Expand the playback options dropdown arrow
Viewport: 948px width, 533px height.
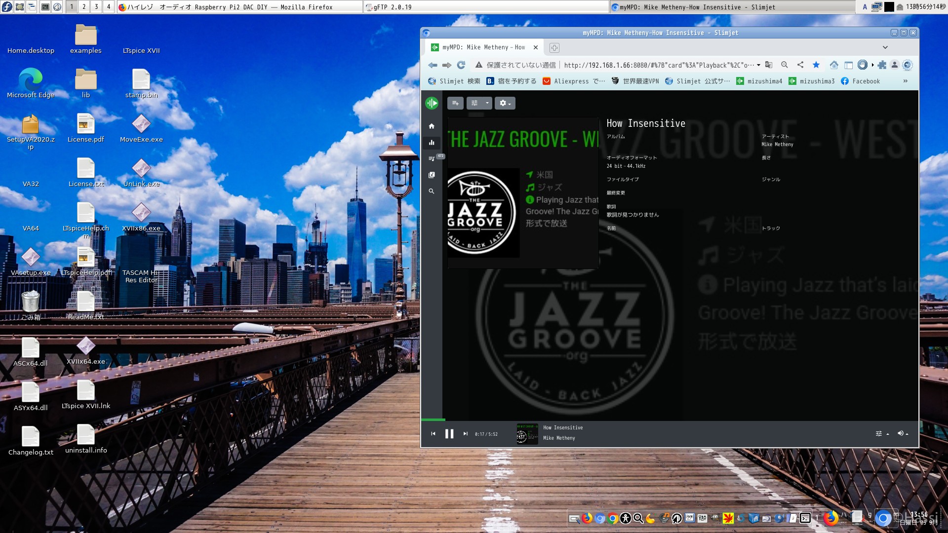pos(487,103)
